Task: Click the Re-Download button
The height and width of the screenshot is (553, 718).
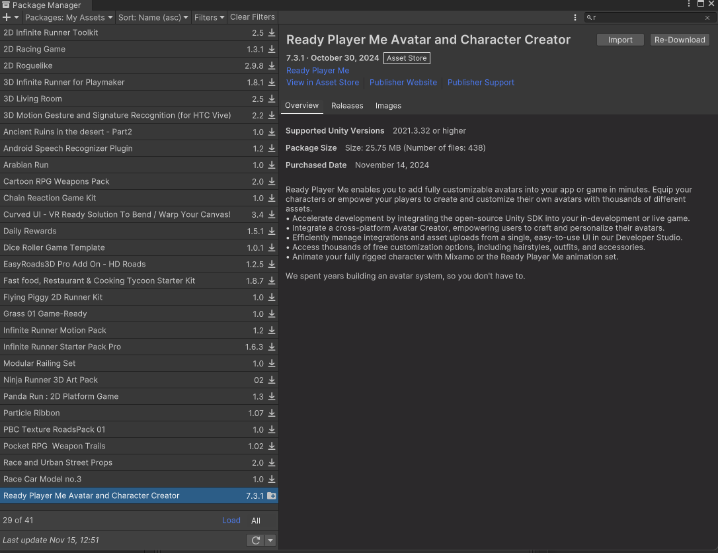Action: (x=680, y=40)
